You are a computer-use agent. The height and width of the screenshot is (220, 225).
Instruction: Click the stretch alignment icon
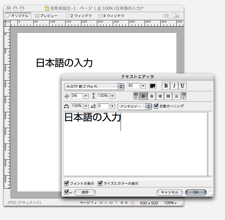(176, 96)
